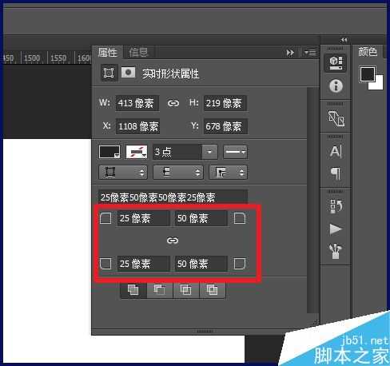This screenshot has width=390, height=366.
Task: Open the Actions play icon panel
Action: point(336,229)
